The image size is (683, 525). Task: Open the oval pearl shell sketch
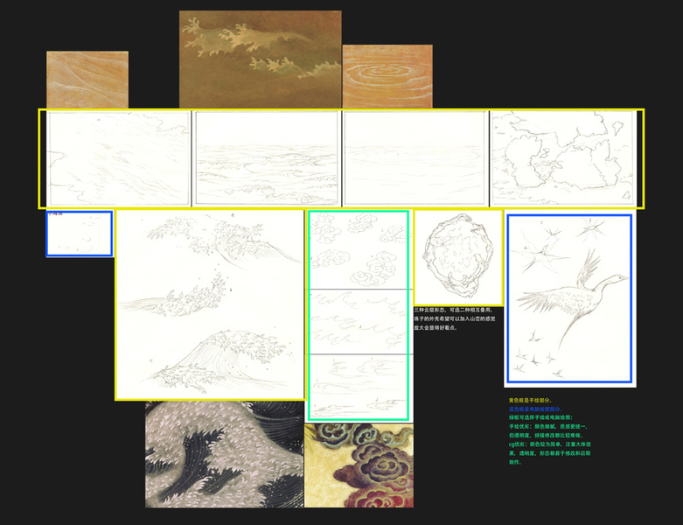pyautogui.click(x=458, y=257)
